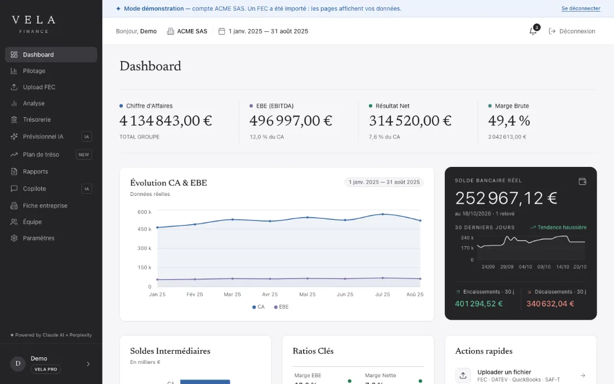Open notifications via the bell icon
Image resolution: width=614 pixels, height=384 pixels.
[x=533, y=31]
